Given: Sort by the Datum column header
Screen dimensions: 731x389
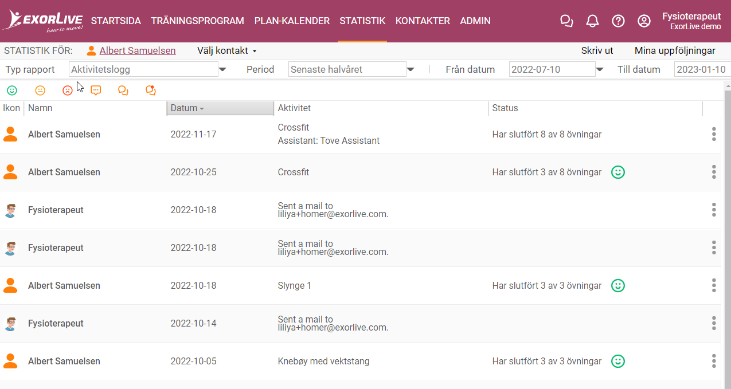Looking at the screenshot, I should point(220,108).
